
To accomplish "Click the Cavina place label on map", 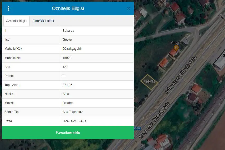I will (x=177, y=43).
